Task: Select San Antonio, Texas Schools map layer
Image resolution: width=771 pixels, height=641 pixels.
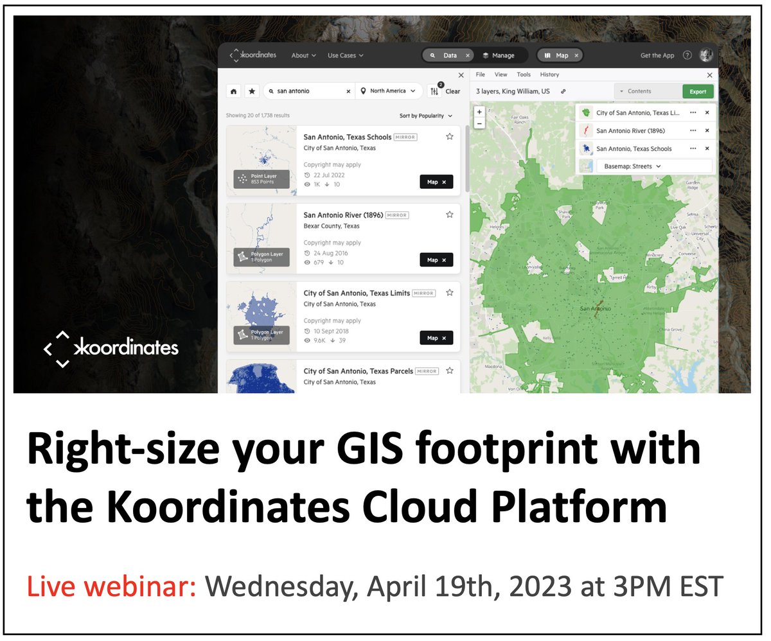Action: [x=634, y=148]
